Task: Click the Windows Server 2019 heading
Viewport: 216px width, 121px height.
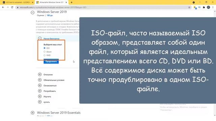Action: (x=52, y=12)
